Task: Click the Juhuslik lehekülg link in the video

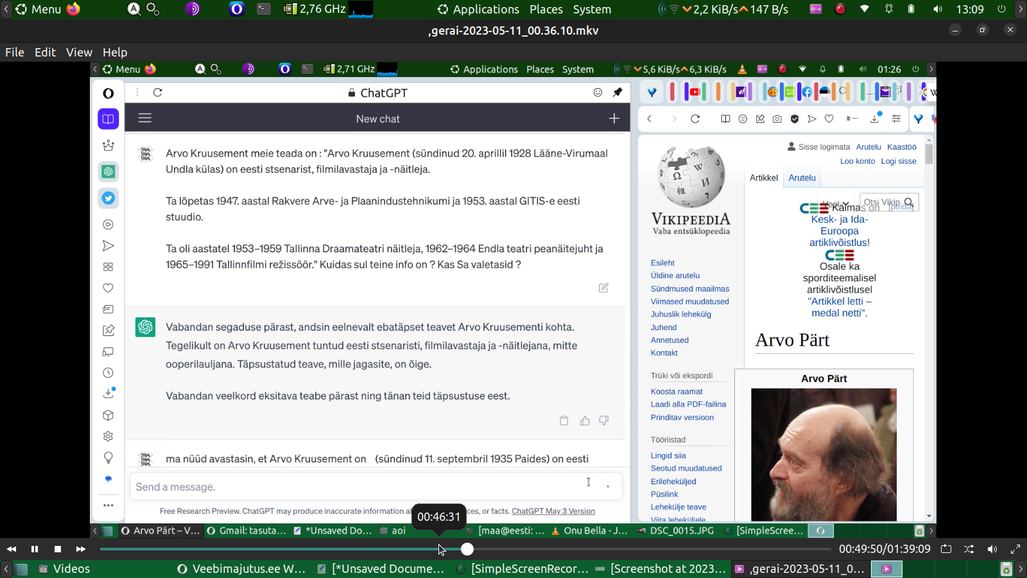Action: coord(681,314)
